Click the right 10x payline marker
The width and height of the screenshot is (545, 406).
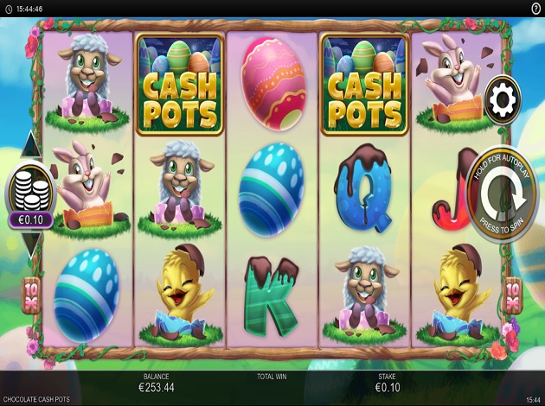513,295
